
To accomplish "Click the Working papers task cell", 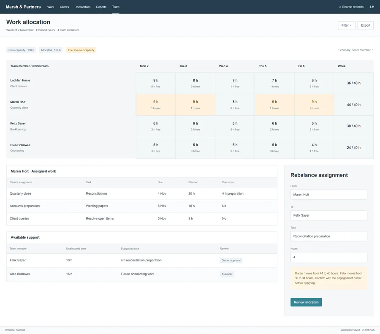I will (97, 206).
